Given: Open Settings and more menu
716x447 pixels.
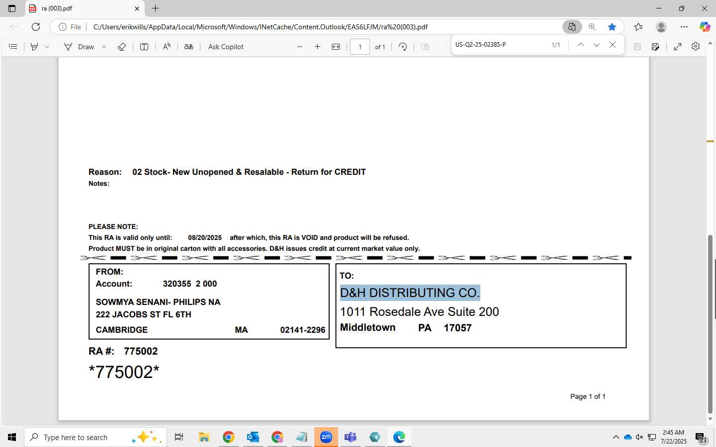Looking at the screenshot, I should point(684,27).
